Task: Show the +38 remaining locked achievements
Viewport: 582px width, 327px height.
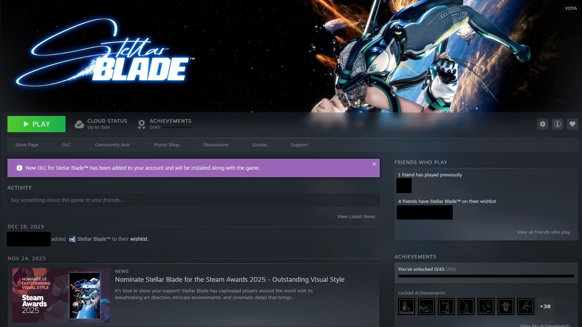Action: [545, 306]
